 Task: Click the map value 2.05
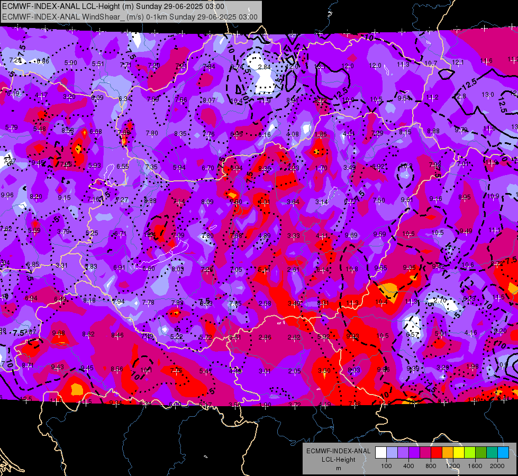(294, 371)
